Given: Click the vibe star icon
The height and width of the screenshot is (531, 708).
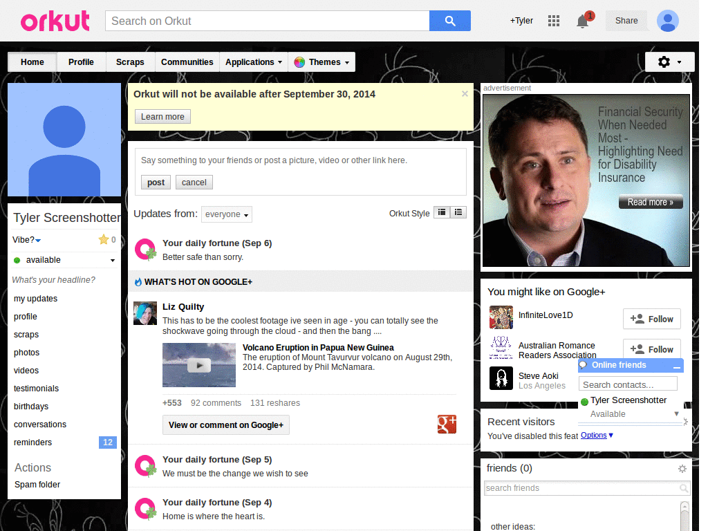Looking at the screenshot, I should point(104,239).
